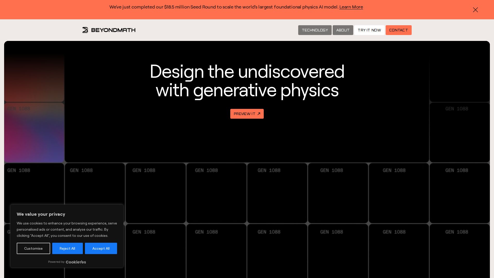
Task: Click the Contact button
Action: point(398,30)
